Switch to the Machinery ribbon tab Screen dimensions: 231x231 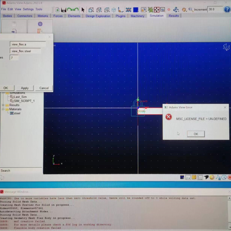point(137,16)
